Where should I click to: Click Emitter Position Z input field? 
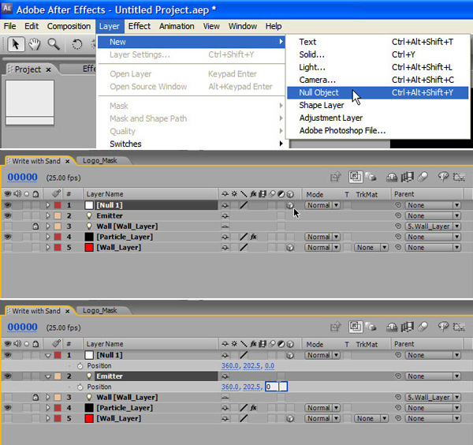pyautogui.click(x=277, y=387)
